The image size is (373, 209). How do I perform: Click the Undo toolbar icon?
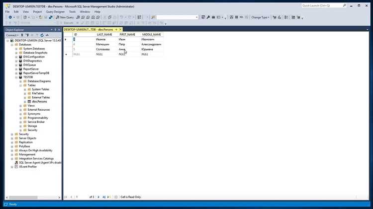[x=121, y=17]
